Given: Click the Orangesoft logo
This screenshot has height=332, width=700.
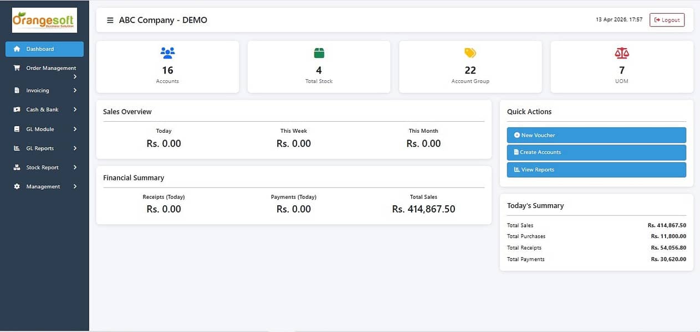Looking at the screenshot, I should [44, 20].
